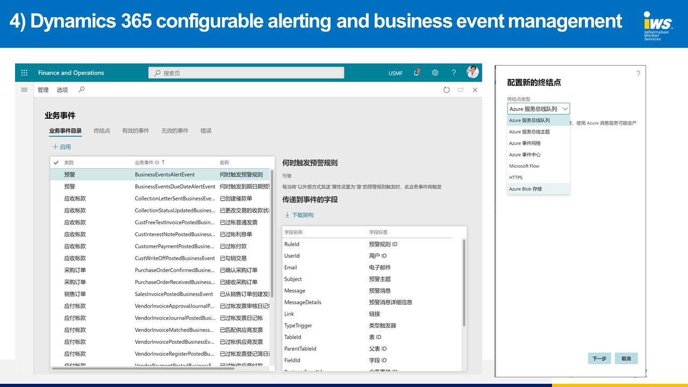Click the 字段名称 column header

(293, 232)
